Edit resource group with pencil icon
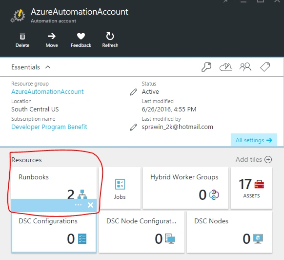Viewport: 284px width, 260px height. (x=134, y=92)
